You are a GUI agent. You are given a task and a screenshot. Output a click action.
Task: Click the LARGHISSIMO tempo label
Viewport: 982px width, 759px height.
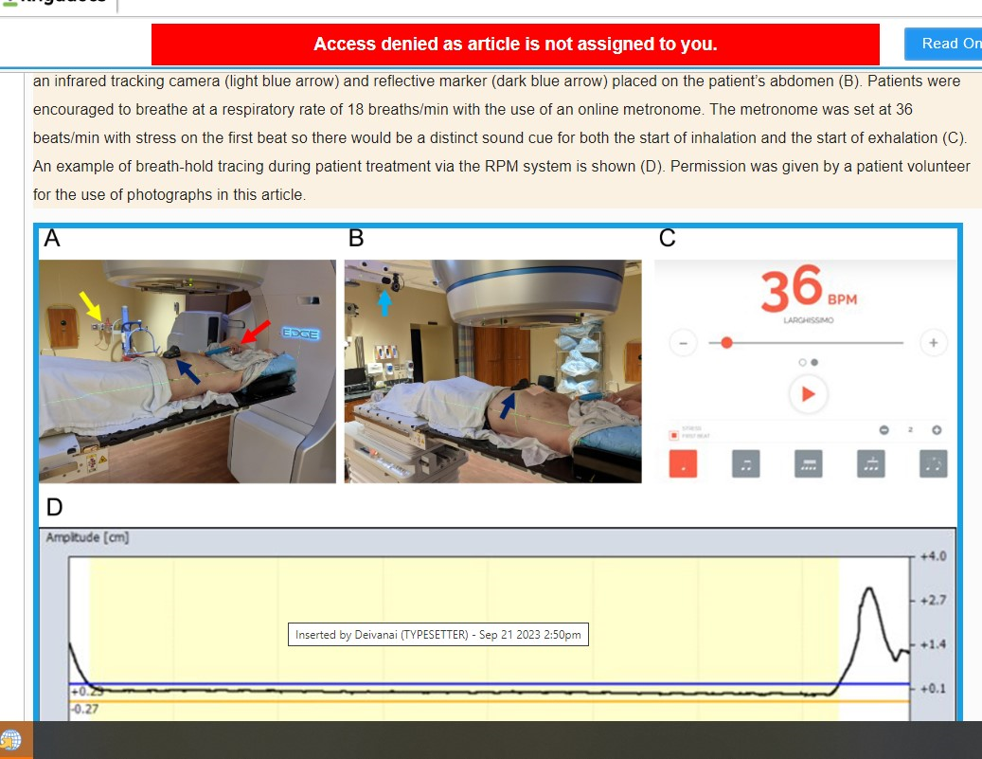[809, 320]
